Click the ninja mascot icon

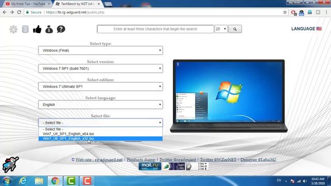(x=10, y=165)
